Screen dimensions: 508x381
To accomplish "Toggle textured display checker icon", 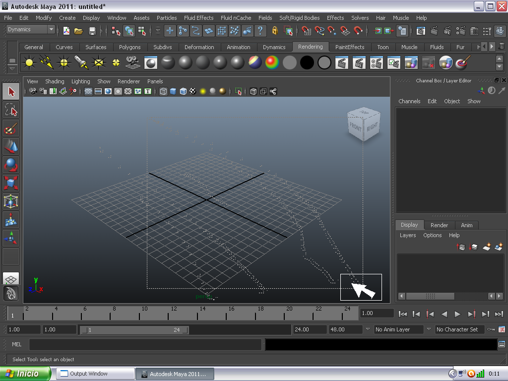I will point(193,91).
